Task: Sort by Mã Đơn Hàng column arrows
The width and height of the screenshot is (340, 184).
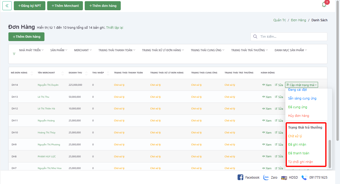Action: pos(32,73)
